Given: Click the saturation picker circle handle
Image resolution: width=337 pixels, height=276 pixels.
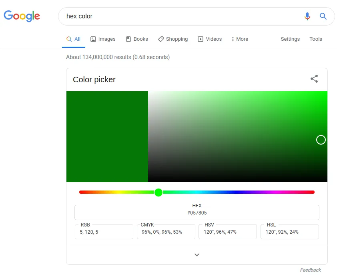Looking at the screenshot, I should tap(321, 140).
